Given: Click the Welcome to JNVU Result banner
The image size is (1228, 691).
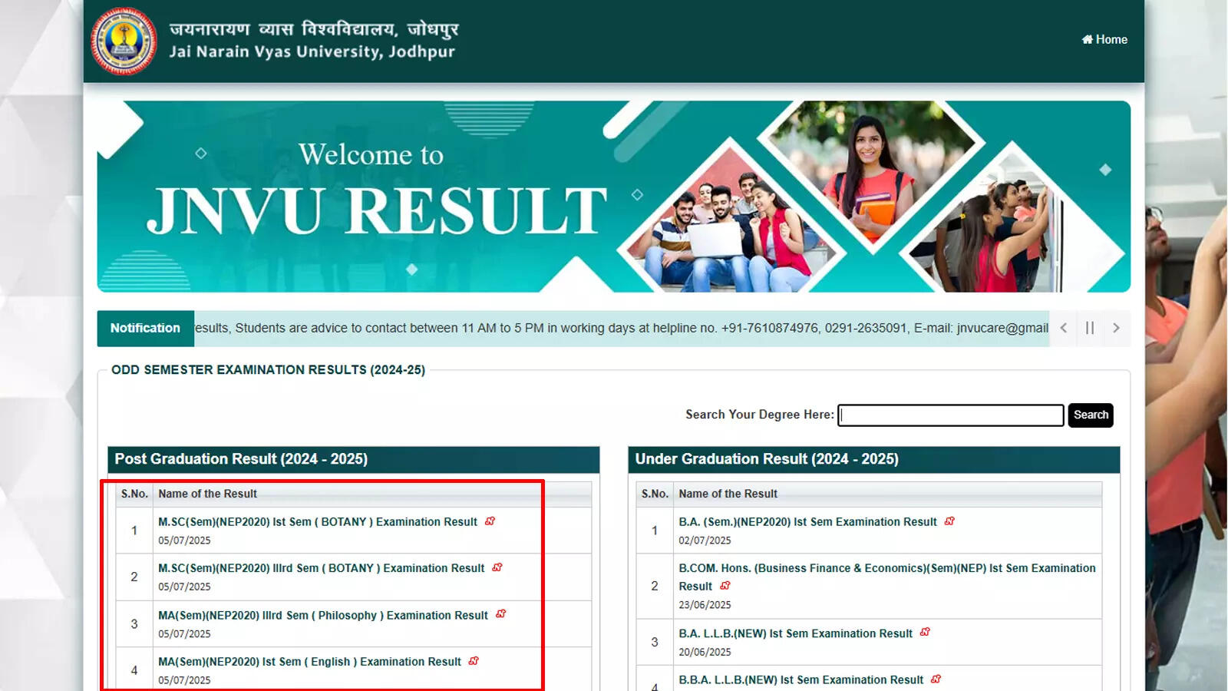Looking at the screenshot, I should click(613, 197).
